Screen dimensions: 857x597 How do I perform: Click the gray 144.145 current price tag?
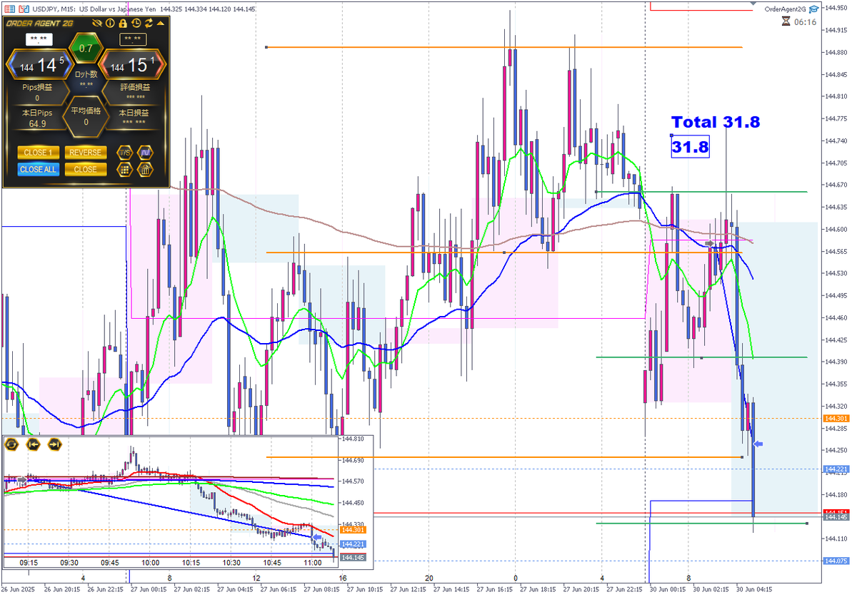click(835, 516)
